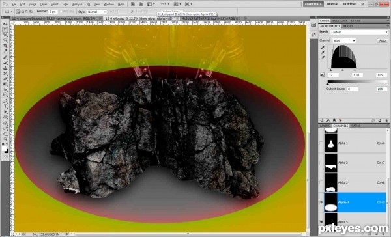Viewport: 391px width, 237px height.
Task: Select the Alpha 1 channel thumbnail
Action: point(330,143)
